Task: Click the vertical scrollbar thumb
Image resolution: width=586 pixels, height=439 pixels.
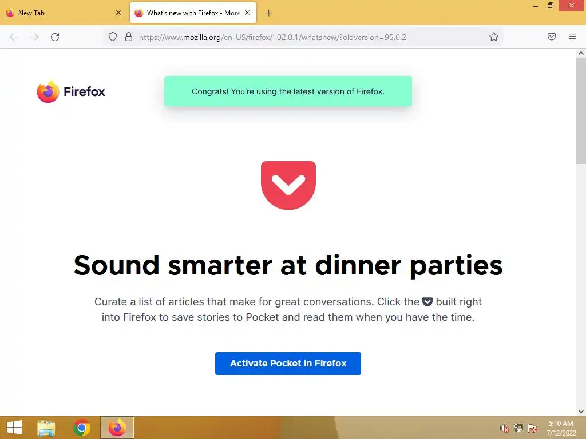Action: (581, 111)
